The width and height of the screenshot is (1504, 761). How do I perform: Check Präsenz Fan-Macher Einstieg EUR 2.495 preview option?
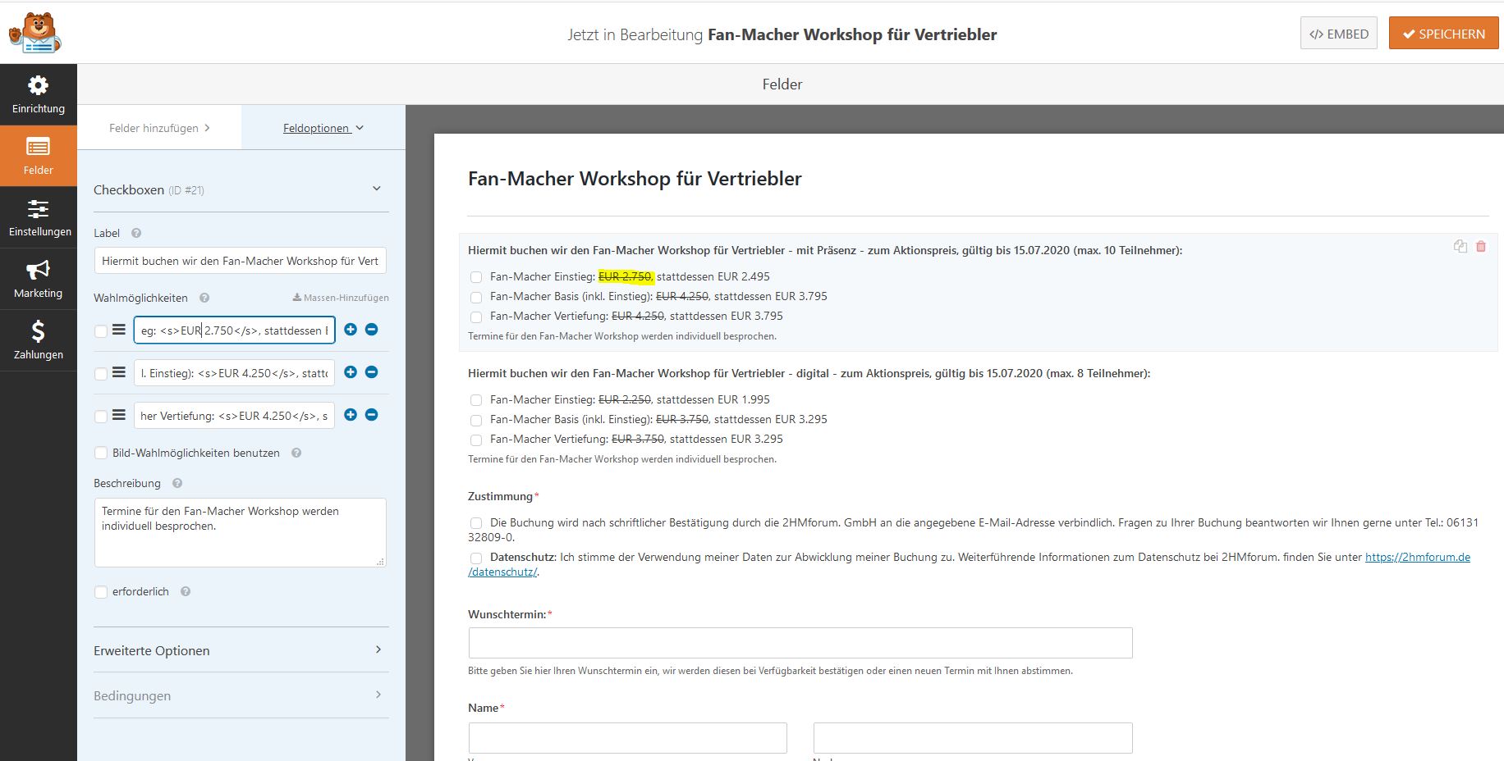(476, 277)
